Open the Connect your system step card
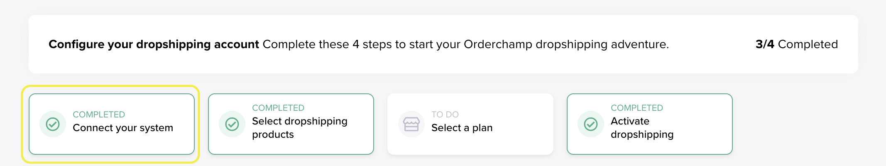The width and height of the screenshot is (886, 166). [x=112, y=124]
